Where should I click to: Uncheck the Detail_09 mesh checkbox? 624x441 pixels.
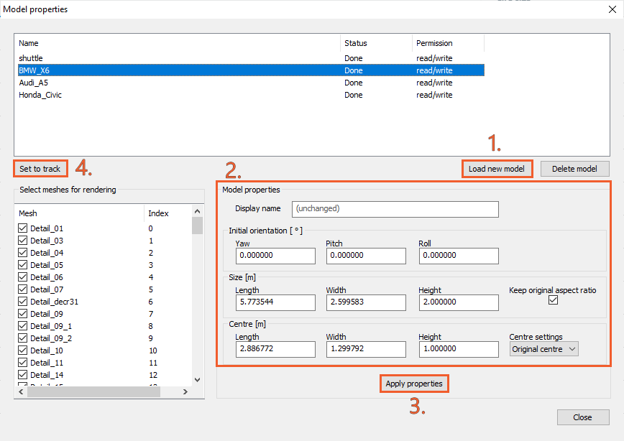coord(23,314)
